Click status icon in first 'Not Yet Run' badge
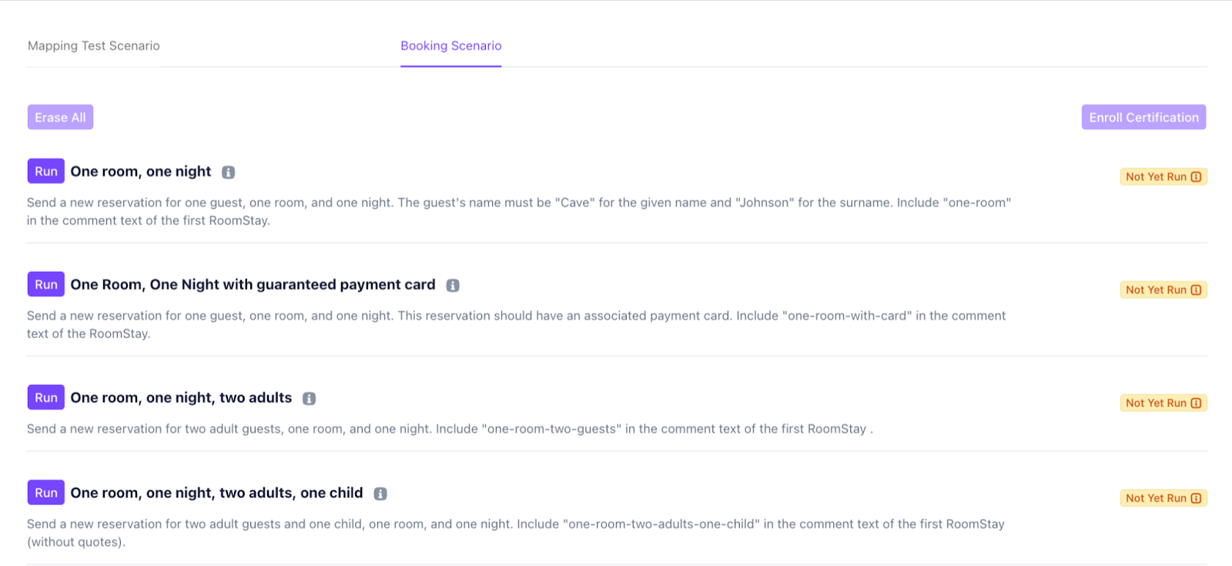The image size is (1232, 566). [1196, 177]
